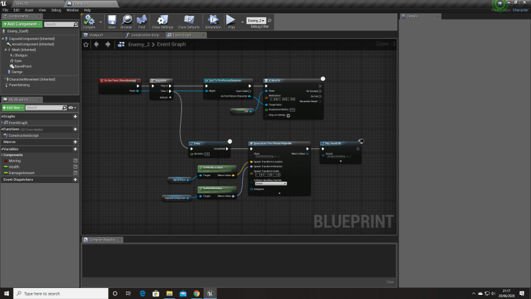Open Microsoft Store from the taskbar
This screenshot has width=531, height=299.
[156, 293]
